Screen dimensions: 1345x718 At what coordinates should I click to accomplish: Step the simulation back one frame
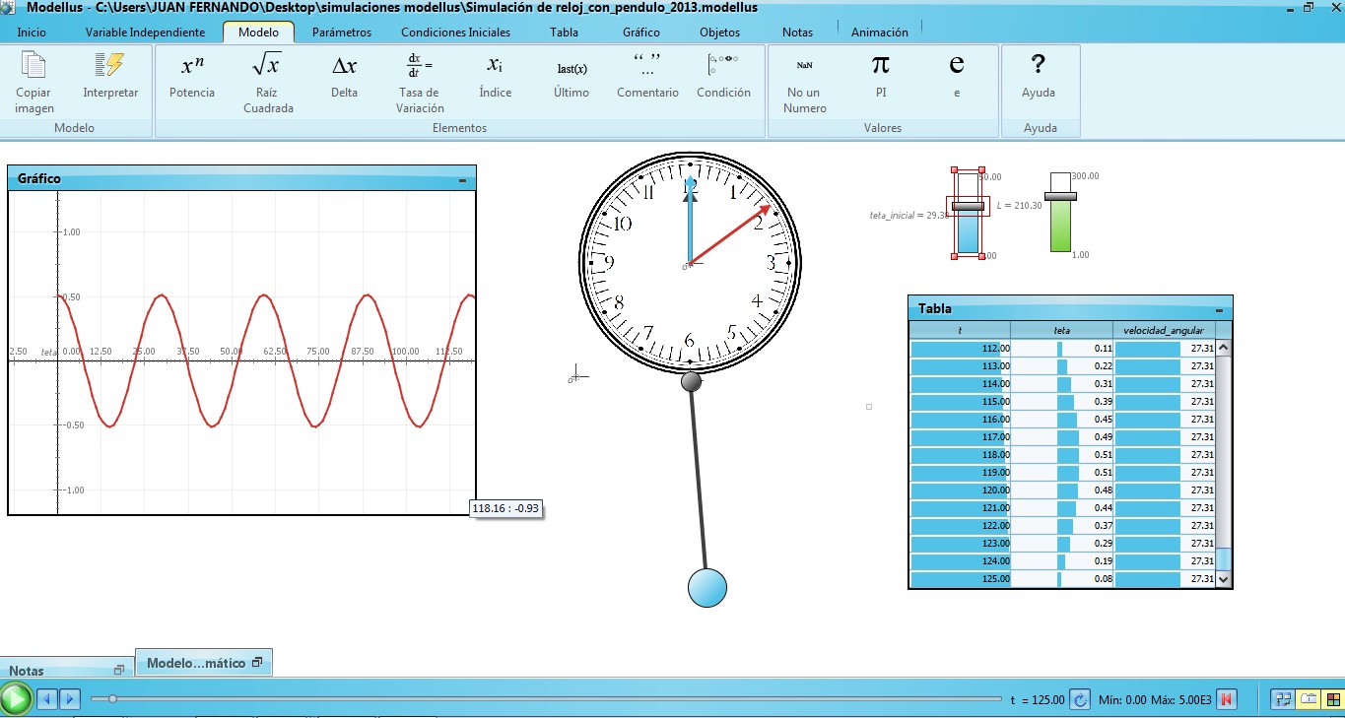(x=45, y=699)
